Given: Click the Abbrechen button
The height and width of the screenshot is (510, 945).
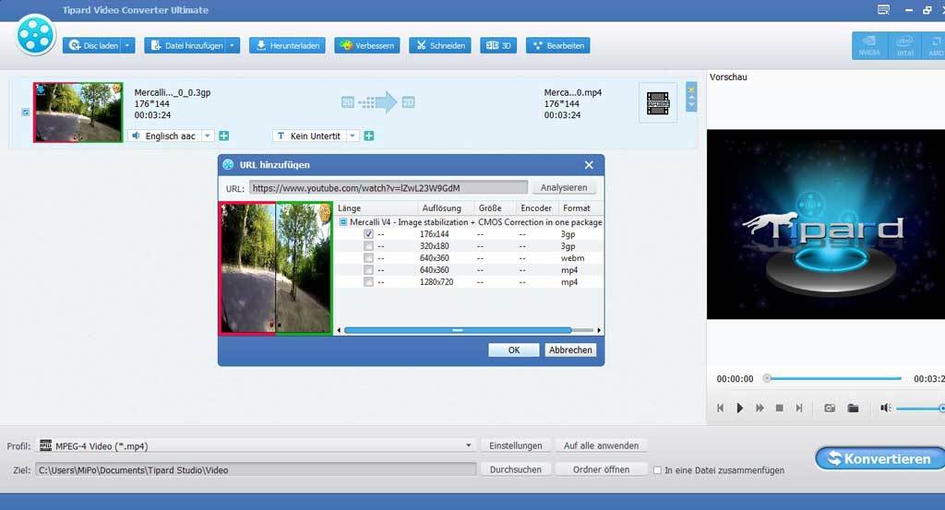Looking at the screenshot, I should (570, 350).
